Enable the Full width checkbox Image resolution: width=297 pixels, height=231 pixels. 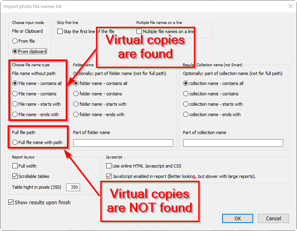pyautogui.click(x=15, y=166)
